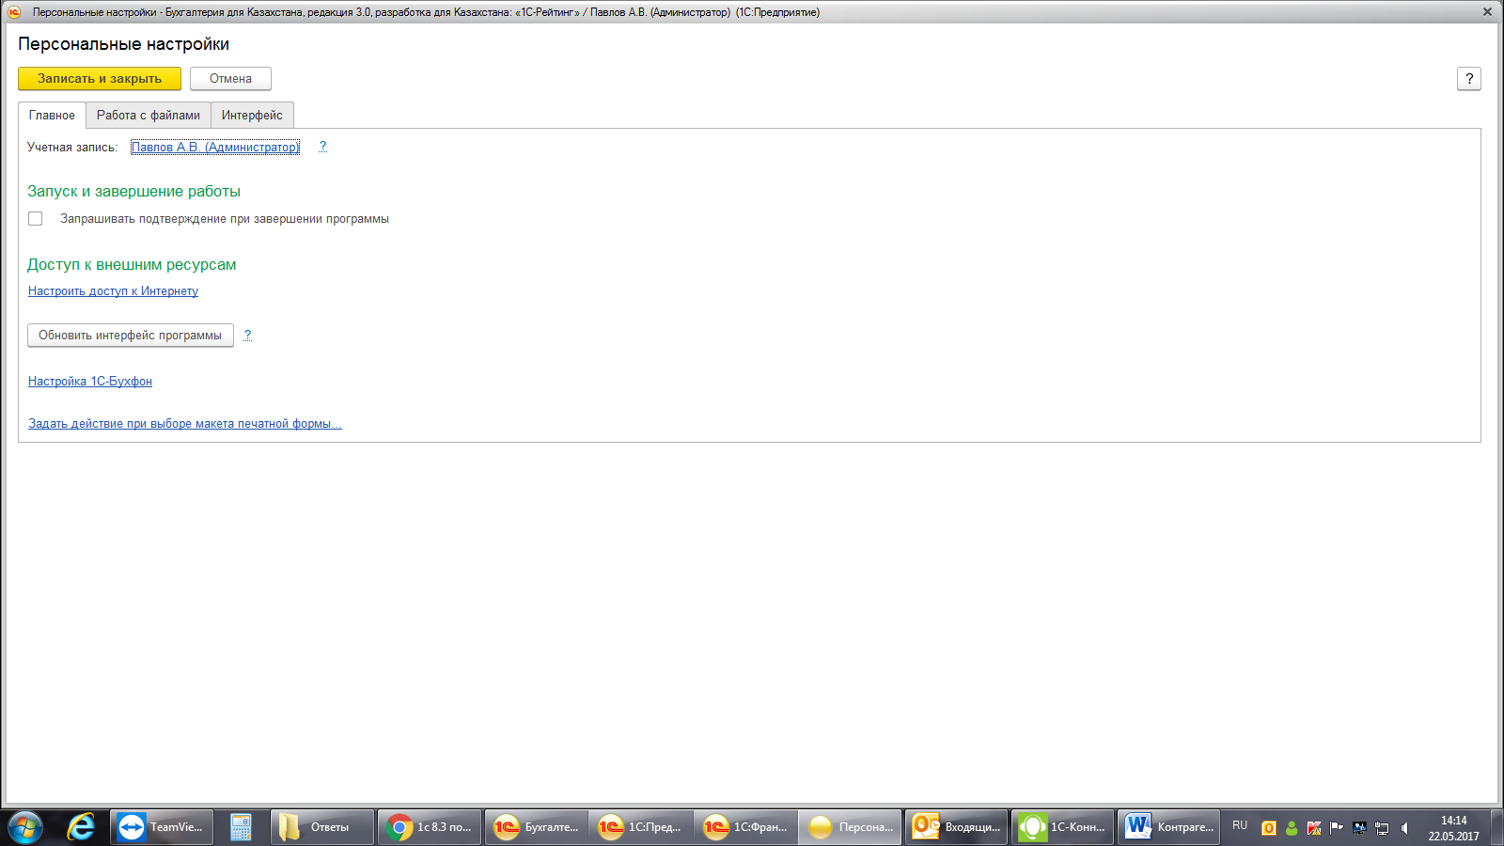This screenshot has height=846, width=1504.
Task: Click the help question mark beside 'Обновить интерфейс программы'
Action: pos(247,336)
